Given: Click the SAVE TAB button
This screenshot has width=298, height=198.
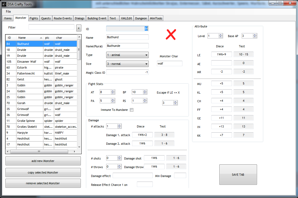Looking at the screenshot, I should tap(238, 174).
